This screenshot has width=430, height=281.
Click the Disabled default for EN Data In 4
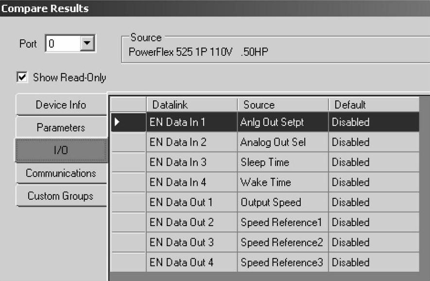[x=374, y=182]
